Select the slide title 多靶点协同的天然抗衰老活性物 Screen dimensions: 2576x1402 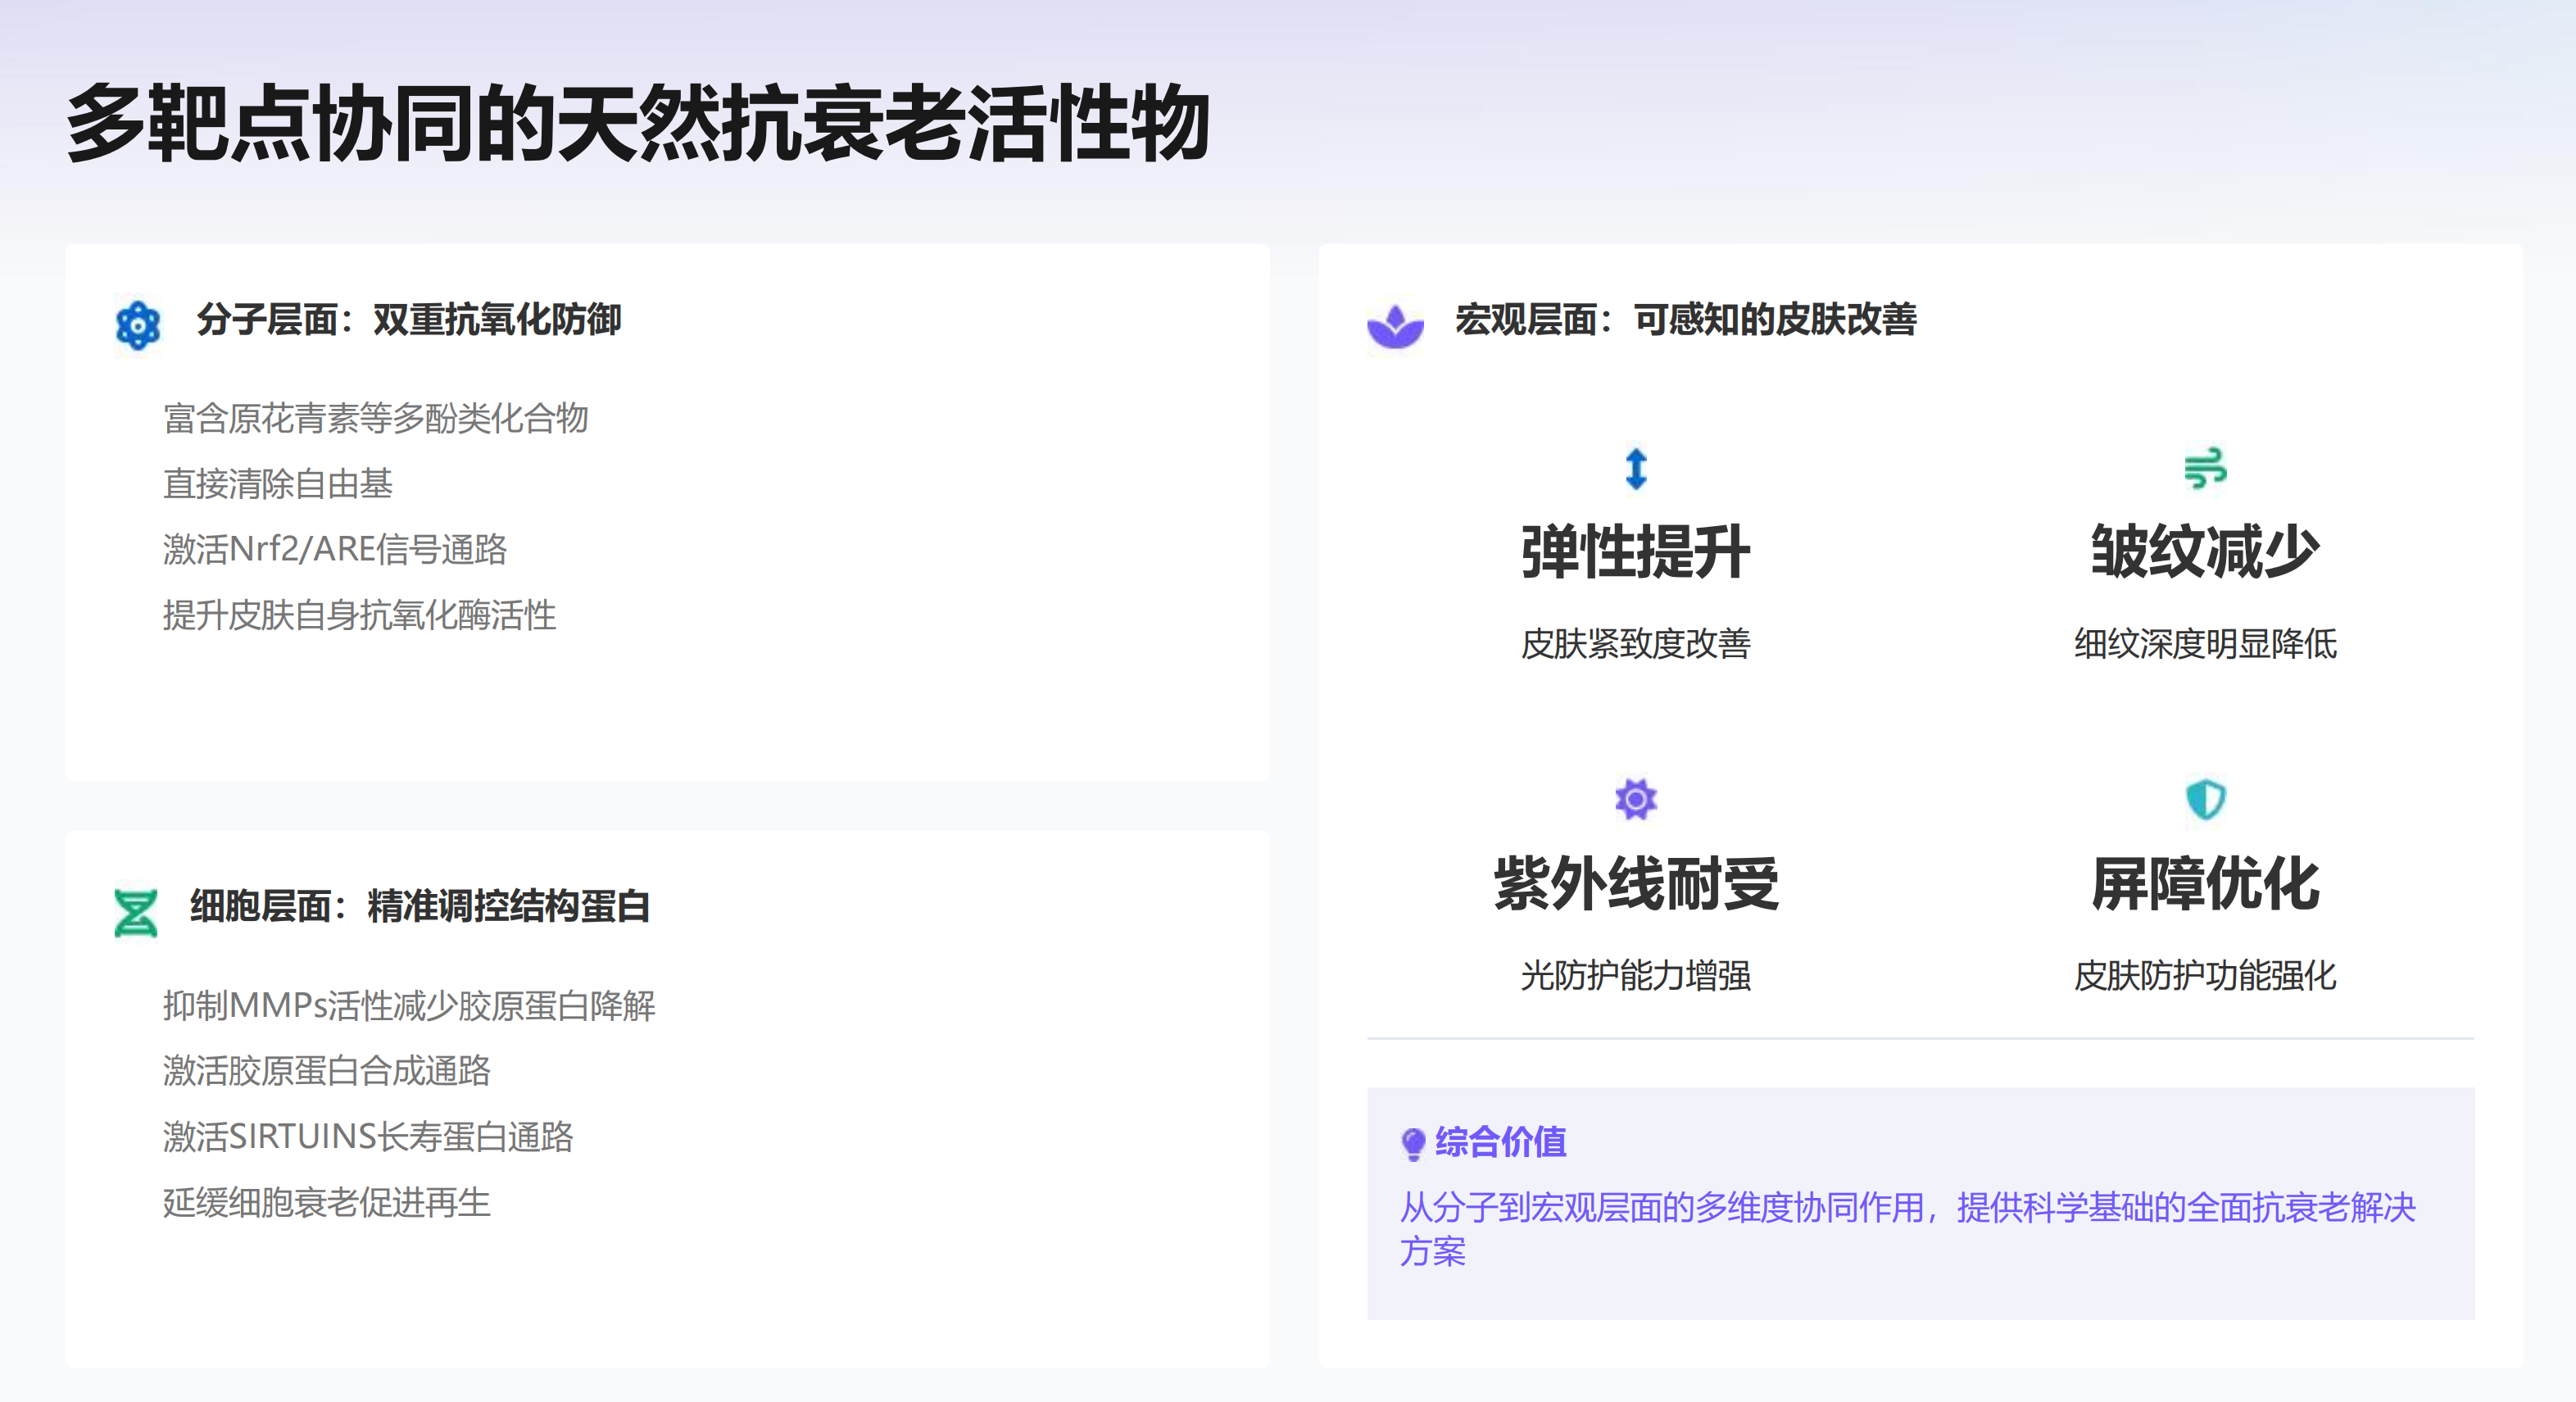click(x=638, y=124)
